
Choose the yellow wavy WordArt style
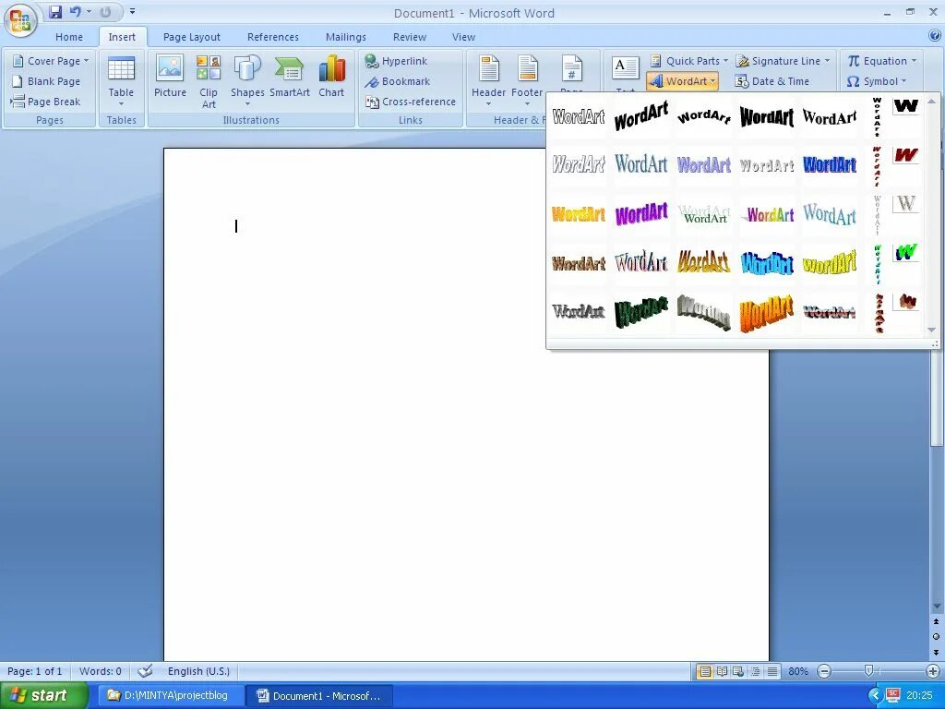pos(830,263)
